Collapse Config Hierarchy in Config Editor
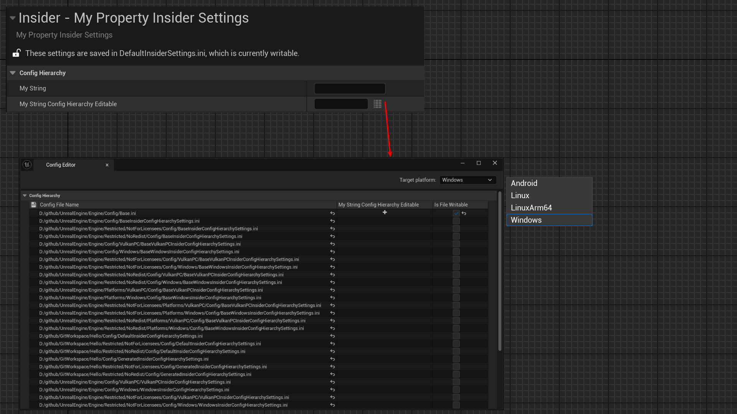Image resolution: width=737 pixels, height=414 pixels. tap(25, 195)
